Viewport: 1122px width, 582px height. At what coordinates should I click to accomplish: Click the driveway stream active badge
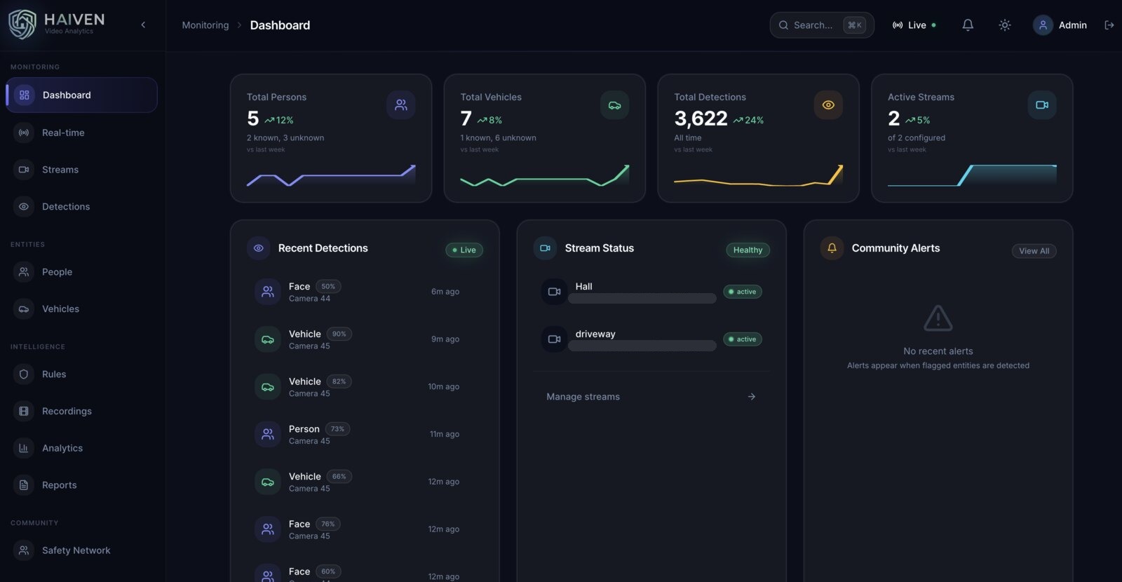[743, 339]
